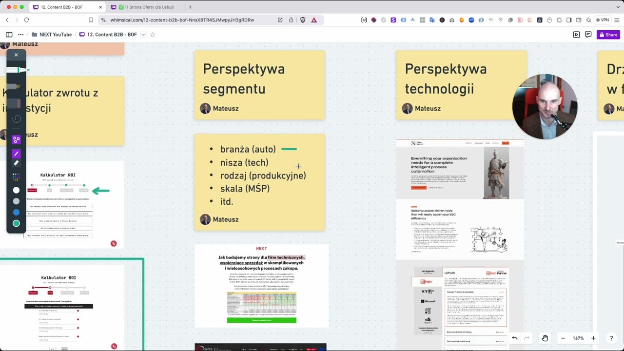Open the browser hamburger menu

coord(617,20)
